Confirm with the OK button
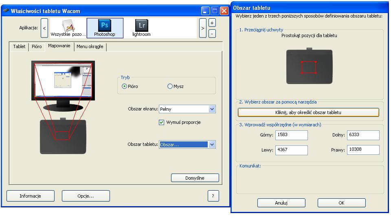The height and width of the screenshot is (220, 391). (x=342, y=203)
